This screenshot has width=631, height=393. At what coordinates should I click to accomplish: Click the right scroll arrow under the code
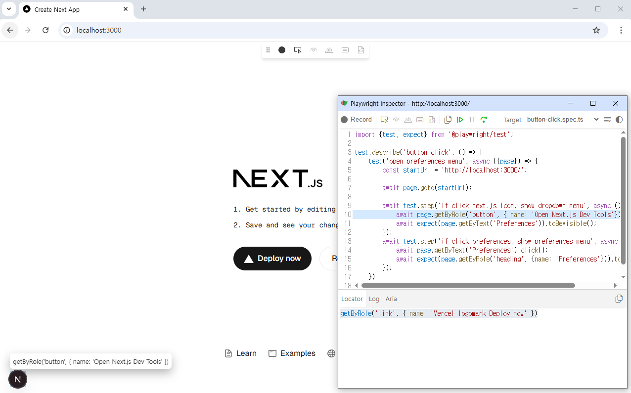pyautogui.click(x=615, y=285)
